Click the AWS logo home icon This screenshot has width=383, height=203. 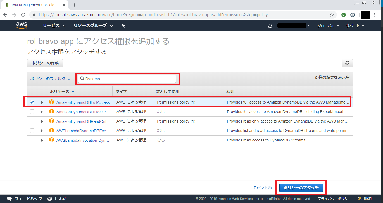22,26
